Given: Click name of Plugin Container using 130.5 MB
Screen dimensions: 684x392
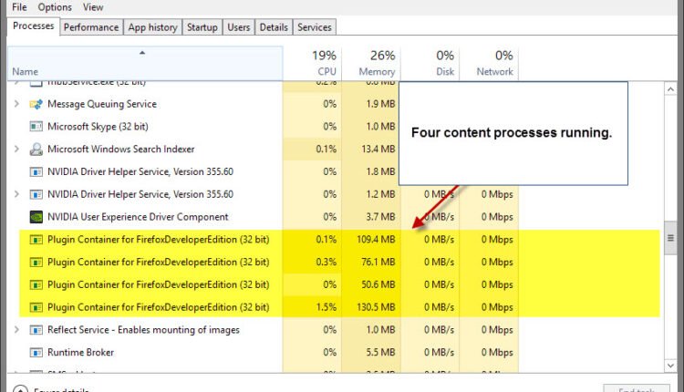Looking at the screenshot, I should click(159, 307).
